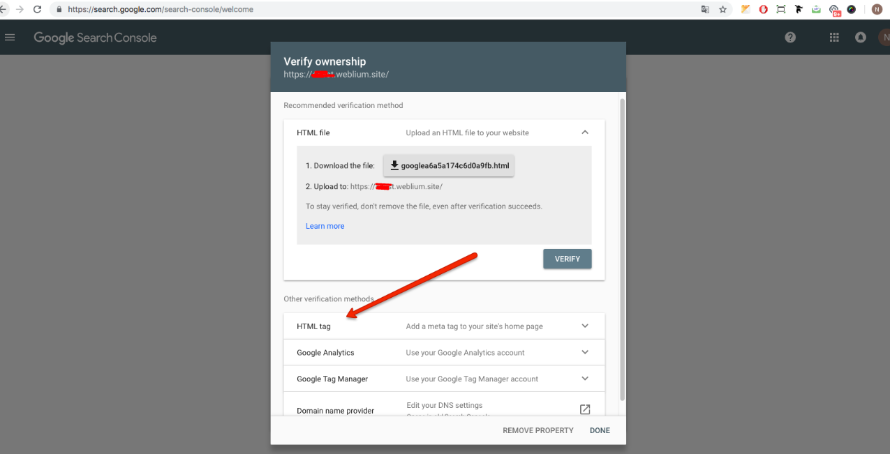Screen dimensions: 890x454
Task: Open the hamburger navigation menu
Action: click(x=10, y=38)
